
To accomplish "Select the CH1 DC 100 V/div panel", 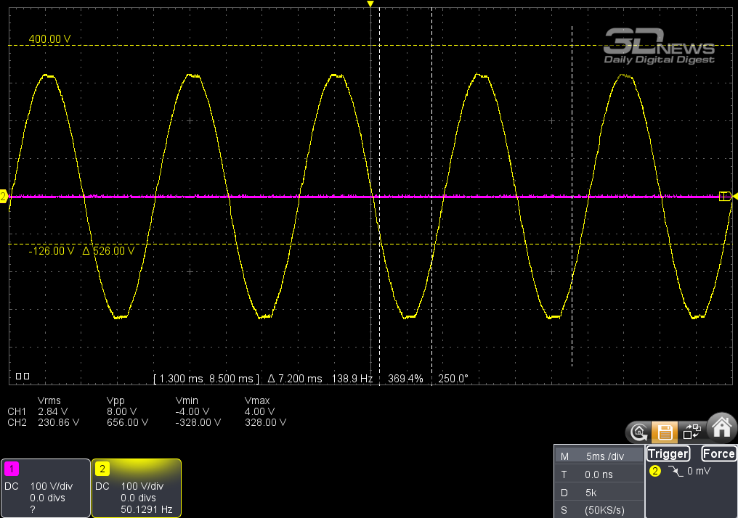I will 45,488.
